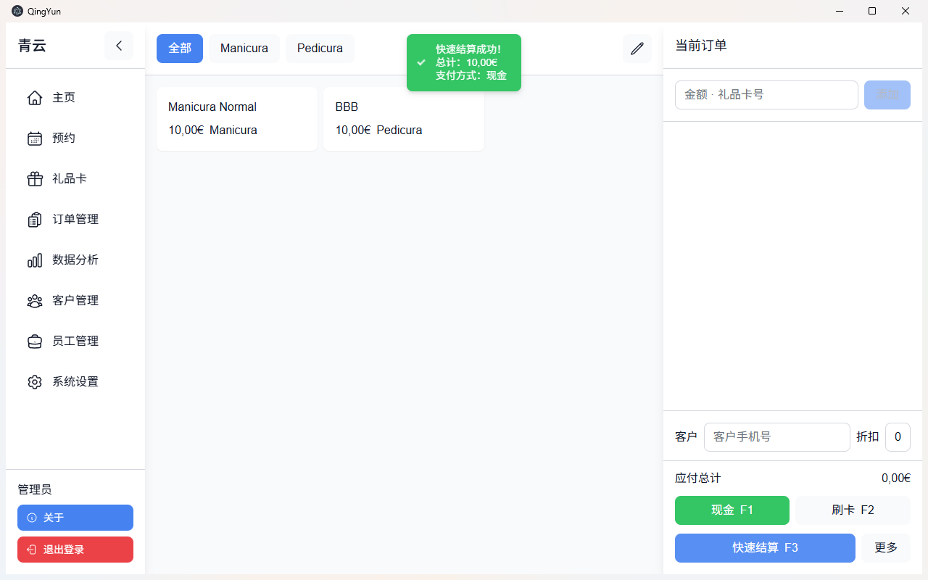Screen dimensions: 928x580
Task: Click the calendar icon beside 预约
Action: pyautogui.click(x=35, y=138)
